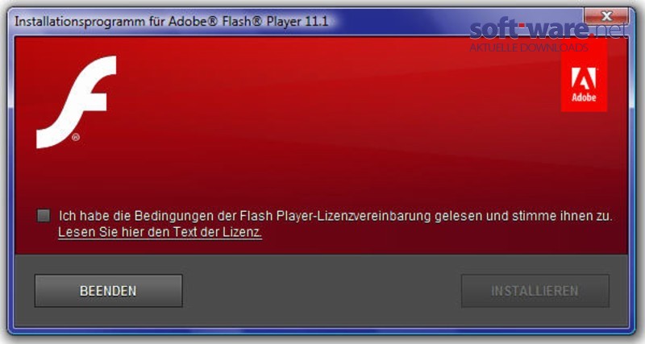Open "Lesen Sie hier den Text der Lizenz" link

(160, 232)
